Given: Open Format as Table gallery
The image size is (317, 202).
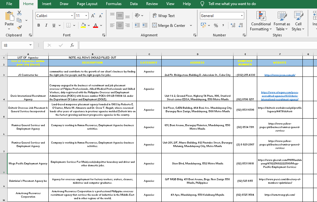Looking at the screenshot, I should (282, 21).
